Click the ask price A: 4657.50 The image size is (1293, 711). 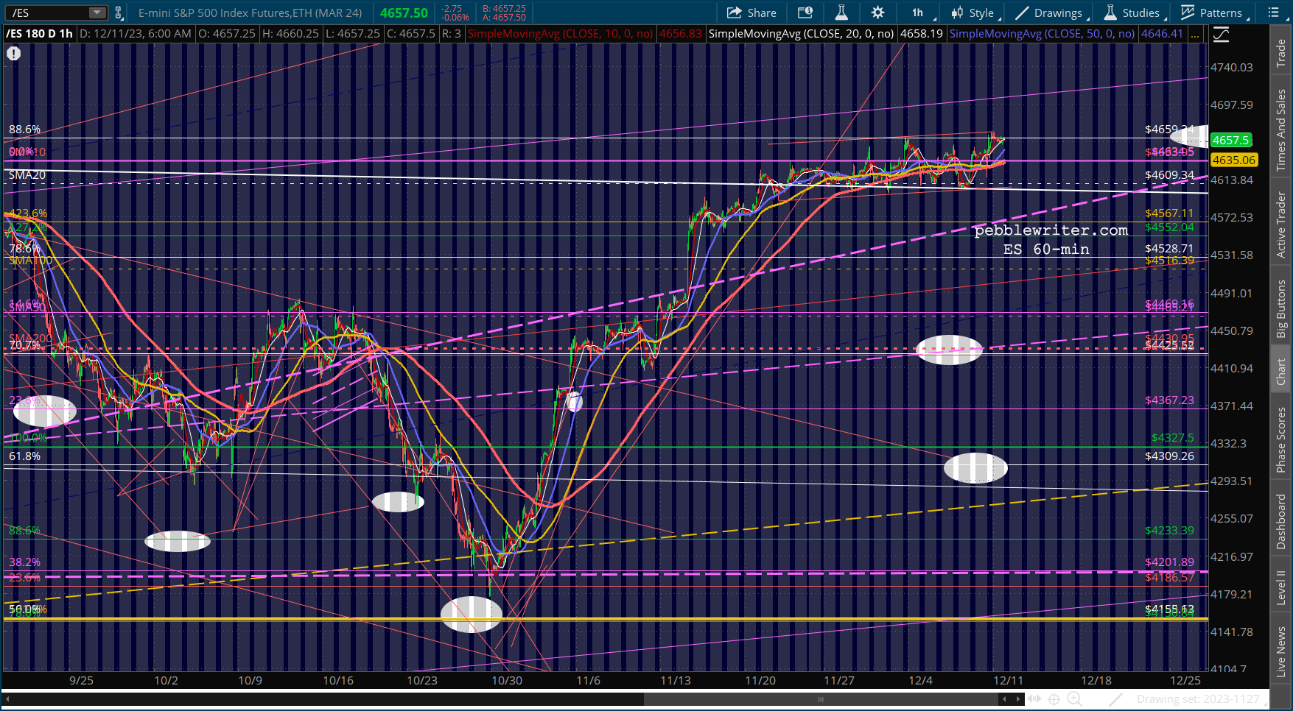coord(504,18)
